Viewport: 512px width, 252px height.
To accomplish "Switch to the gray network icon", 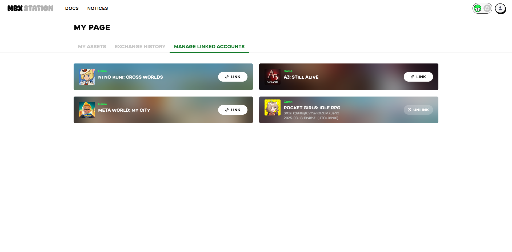I will point(487,9).
